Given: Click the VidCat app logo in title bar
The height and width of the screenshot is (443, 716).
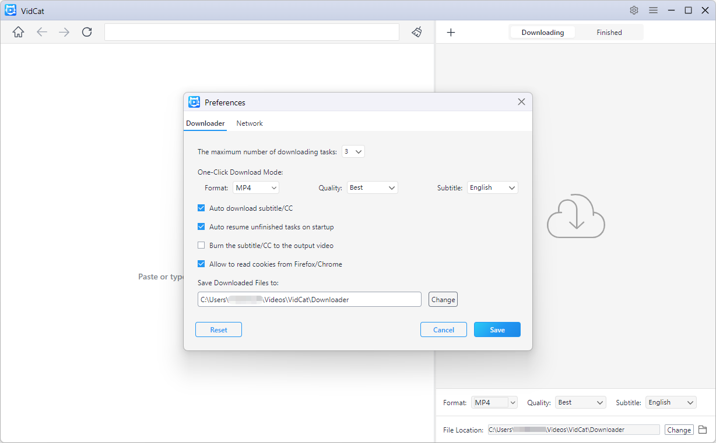Looking at the screenshot, I should (10, 10).
